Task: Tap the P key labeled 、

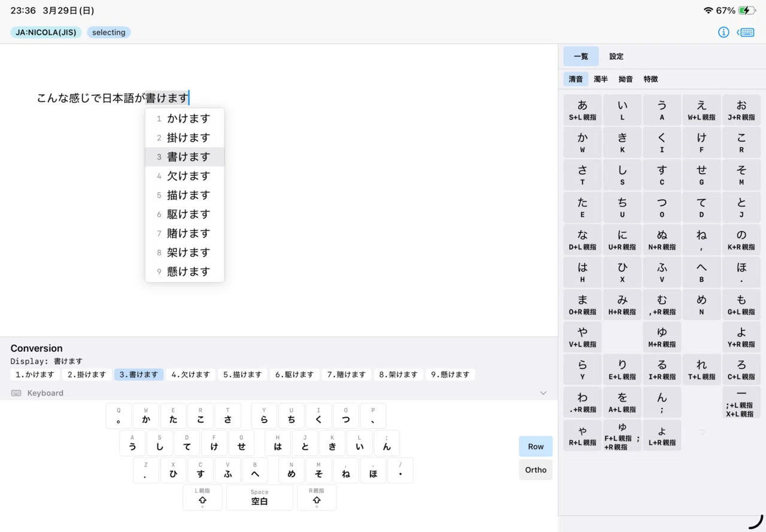Action: 373,416
